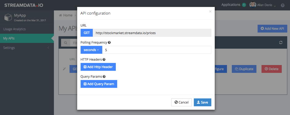Click the magic wand icon beside the API row
The image size is (290, 115).
64,69
